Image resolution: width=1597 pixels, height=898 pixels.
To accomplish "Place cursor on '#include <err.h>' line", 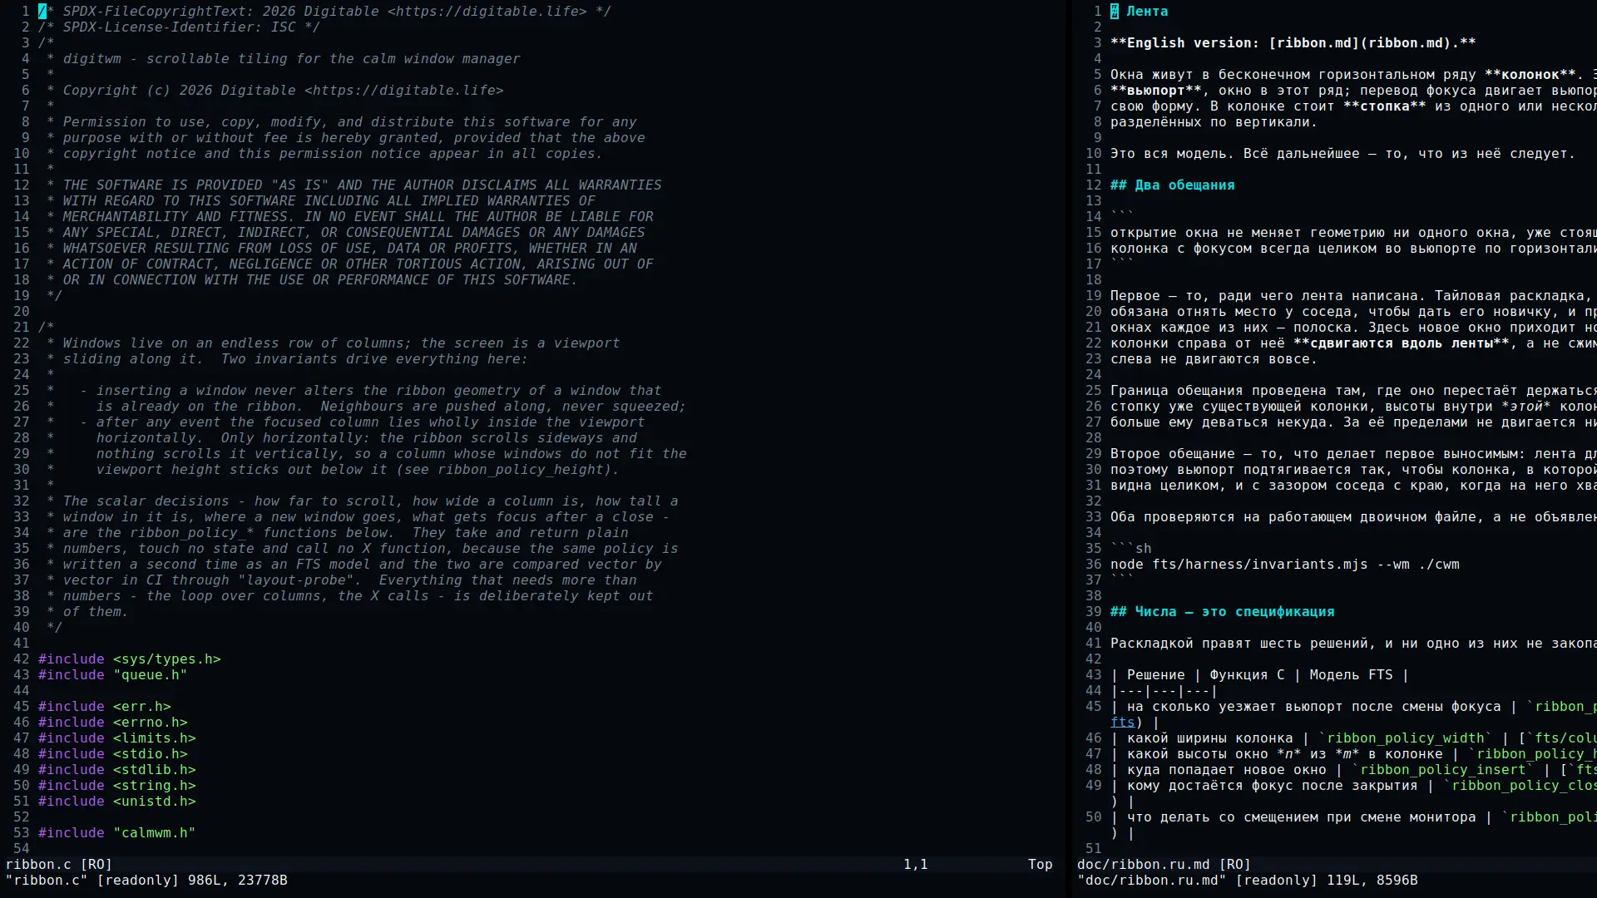I will tap(104, 706).
